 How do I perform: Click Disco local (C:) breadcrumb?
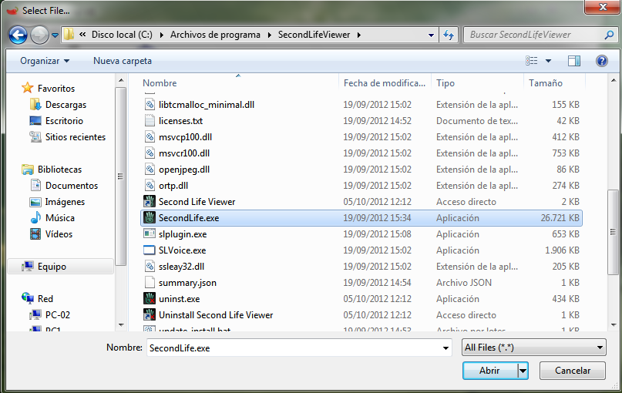click(x=122, y=35)
